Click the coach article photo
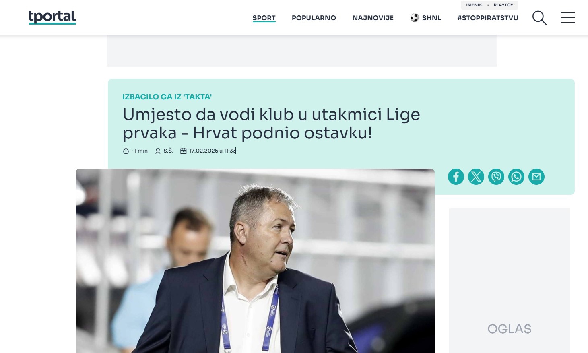The image size is (588, 353). click(255, 261)
